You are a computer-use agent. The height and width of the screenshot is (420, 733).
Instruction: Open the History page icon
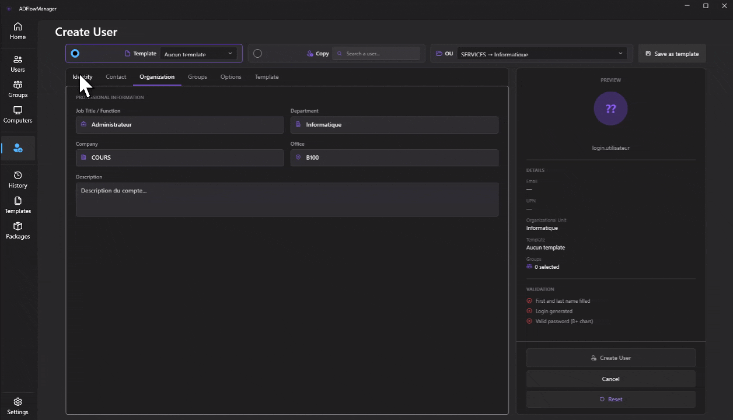point(18,176)
